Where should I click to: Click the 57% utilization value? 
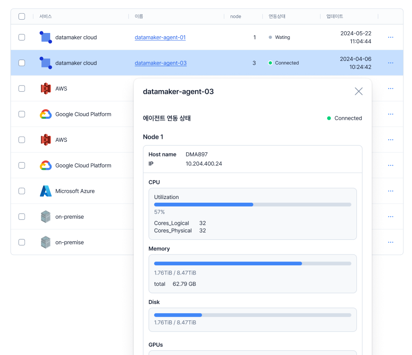tap(159, 212)
